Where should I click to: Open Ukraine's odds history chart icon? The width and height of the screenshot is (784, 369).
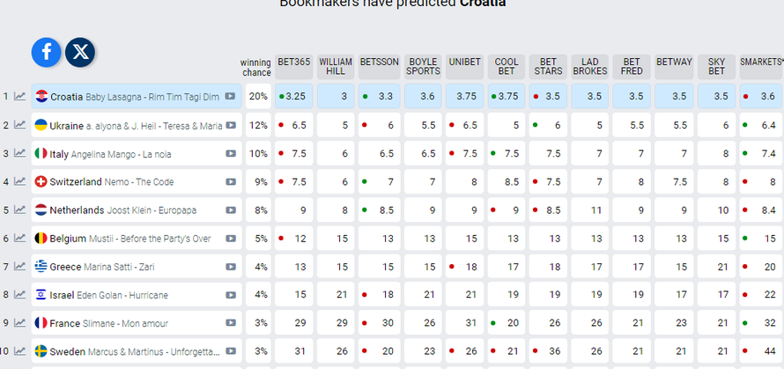(x=19, y=125)
